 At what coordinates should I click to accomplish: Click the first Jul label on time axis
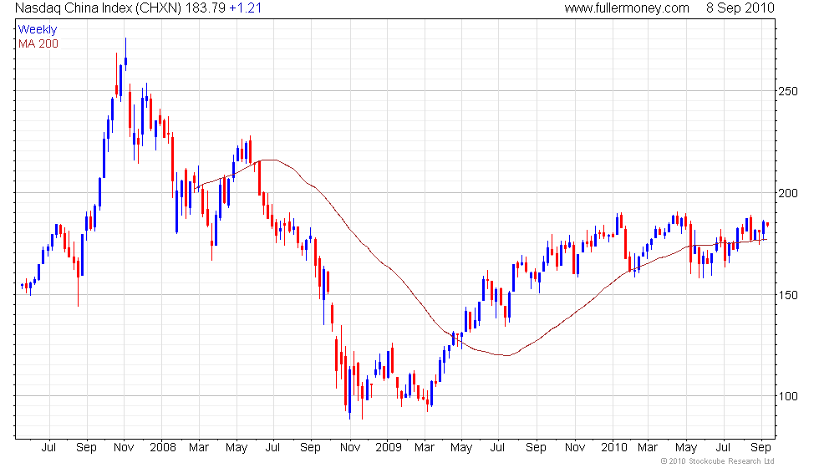(48, 448)
